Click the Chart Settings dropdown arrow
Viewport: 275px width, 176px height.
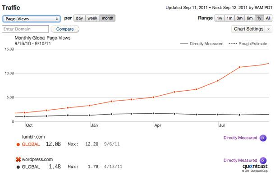pos(268,29)
